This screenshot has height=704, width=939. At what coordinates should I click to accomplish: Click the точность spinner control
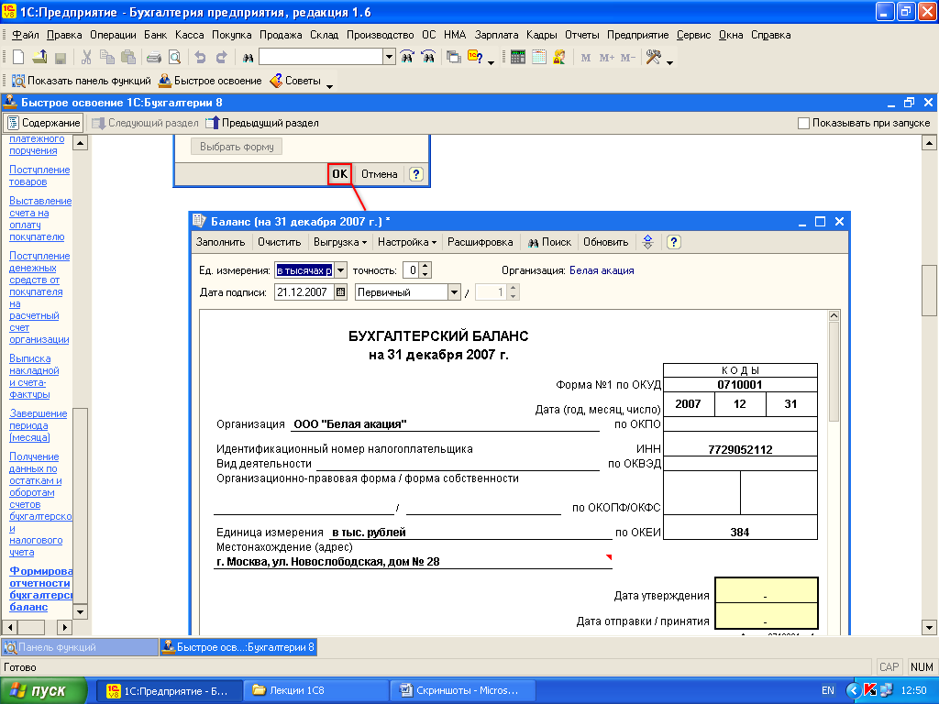[x=425, y=270]
